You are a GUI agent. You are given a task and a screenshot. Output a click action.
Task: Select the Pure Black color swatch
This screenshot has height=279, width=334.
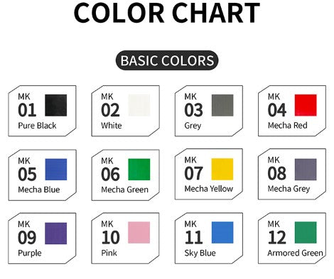click(56, 105)
